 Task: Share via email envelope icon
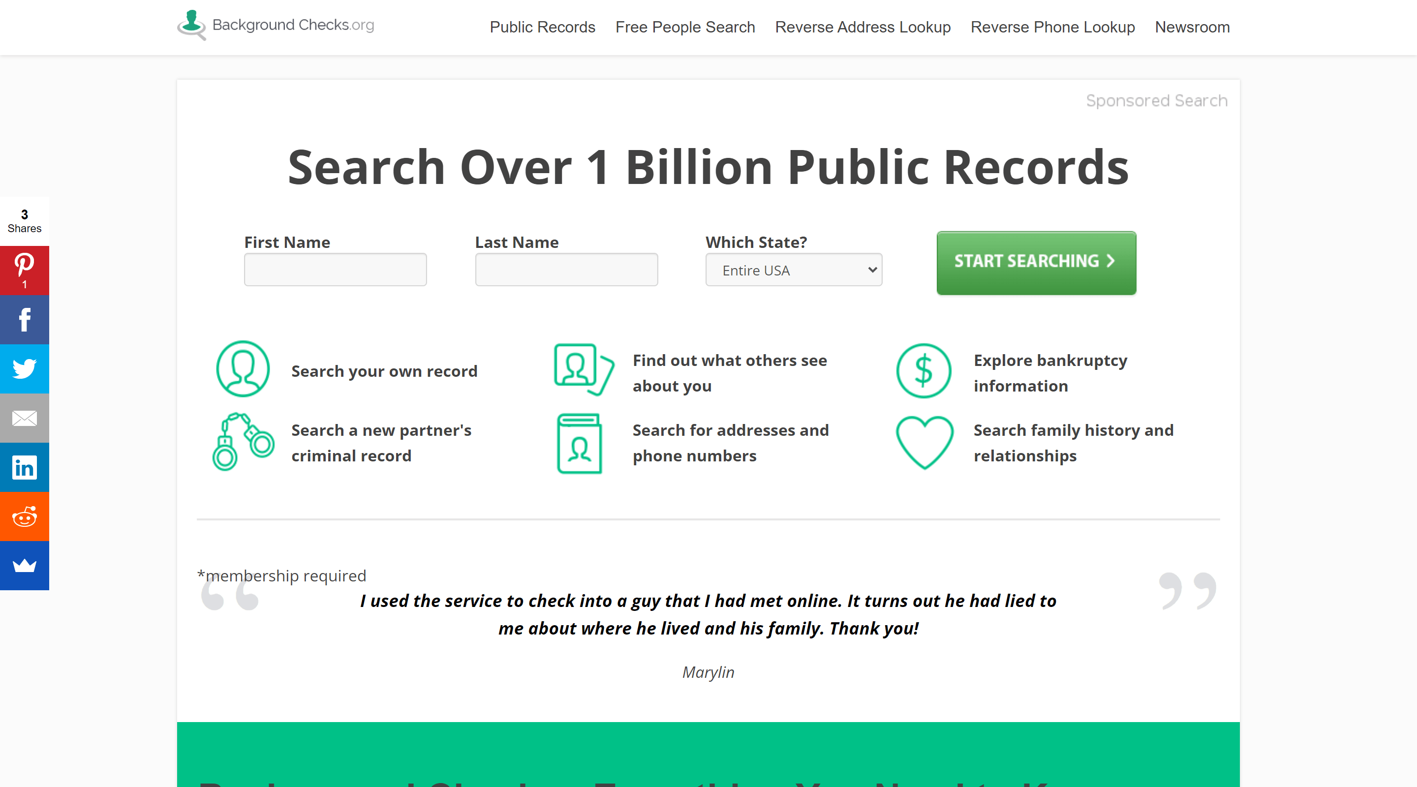(x=24, y=418)
